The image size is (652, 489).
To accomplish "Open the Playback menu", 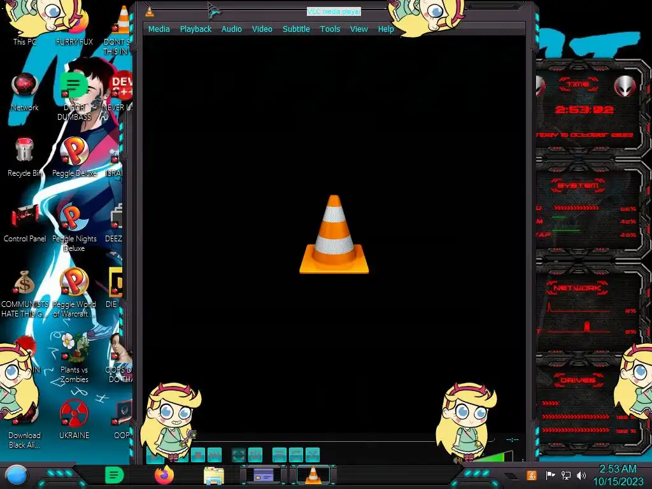I will [x=195, y=29].
